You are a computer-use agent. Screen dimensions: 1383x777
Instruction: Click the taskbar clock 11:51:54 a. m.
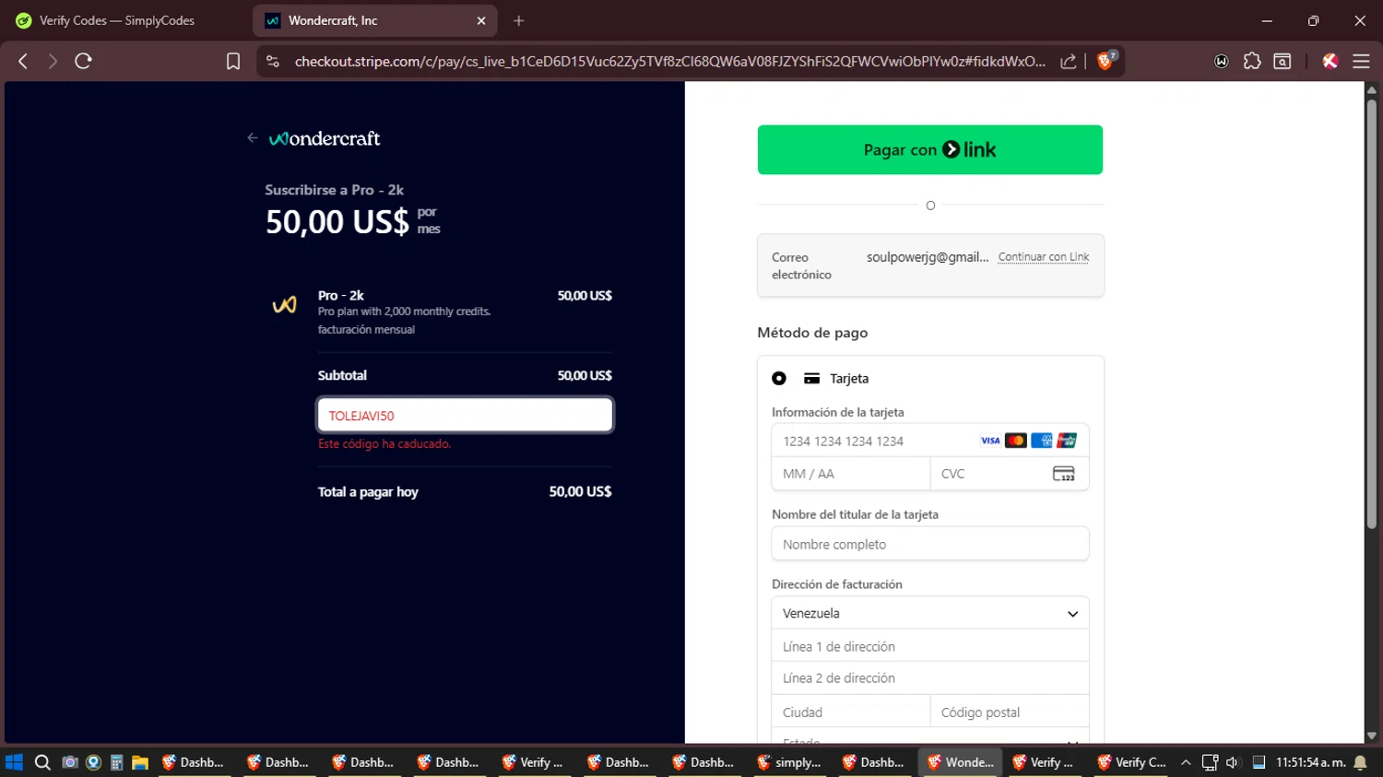(x=1310, y=762)
